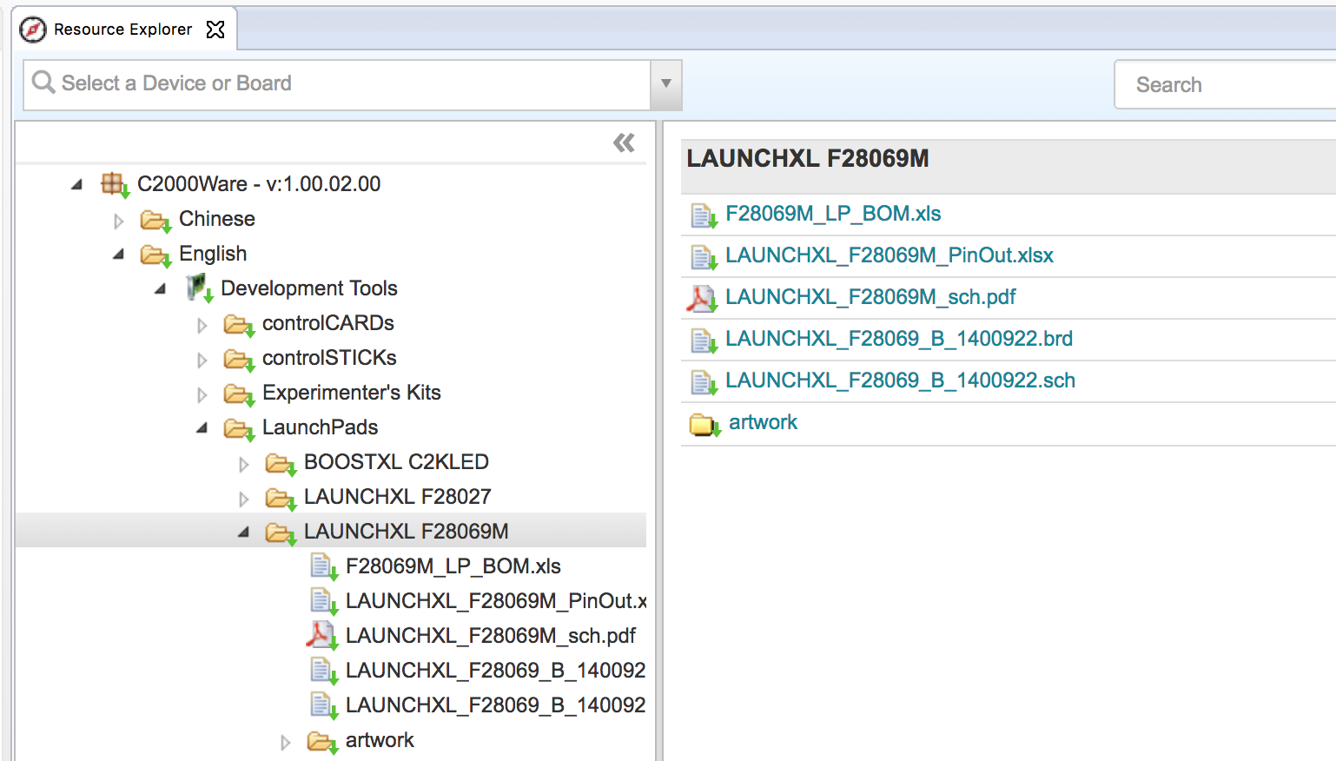Close the Resource Explorer tab

[x=215, y=30]
